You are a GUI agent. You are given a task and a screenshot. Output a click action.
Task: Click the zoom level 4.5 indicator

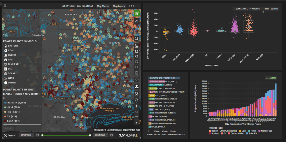137,112
